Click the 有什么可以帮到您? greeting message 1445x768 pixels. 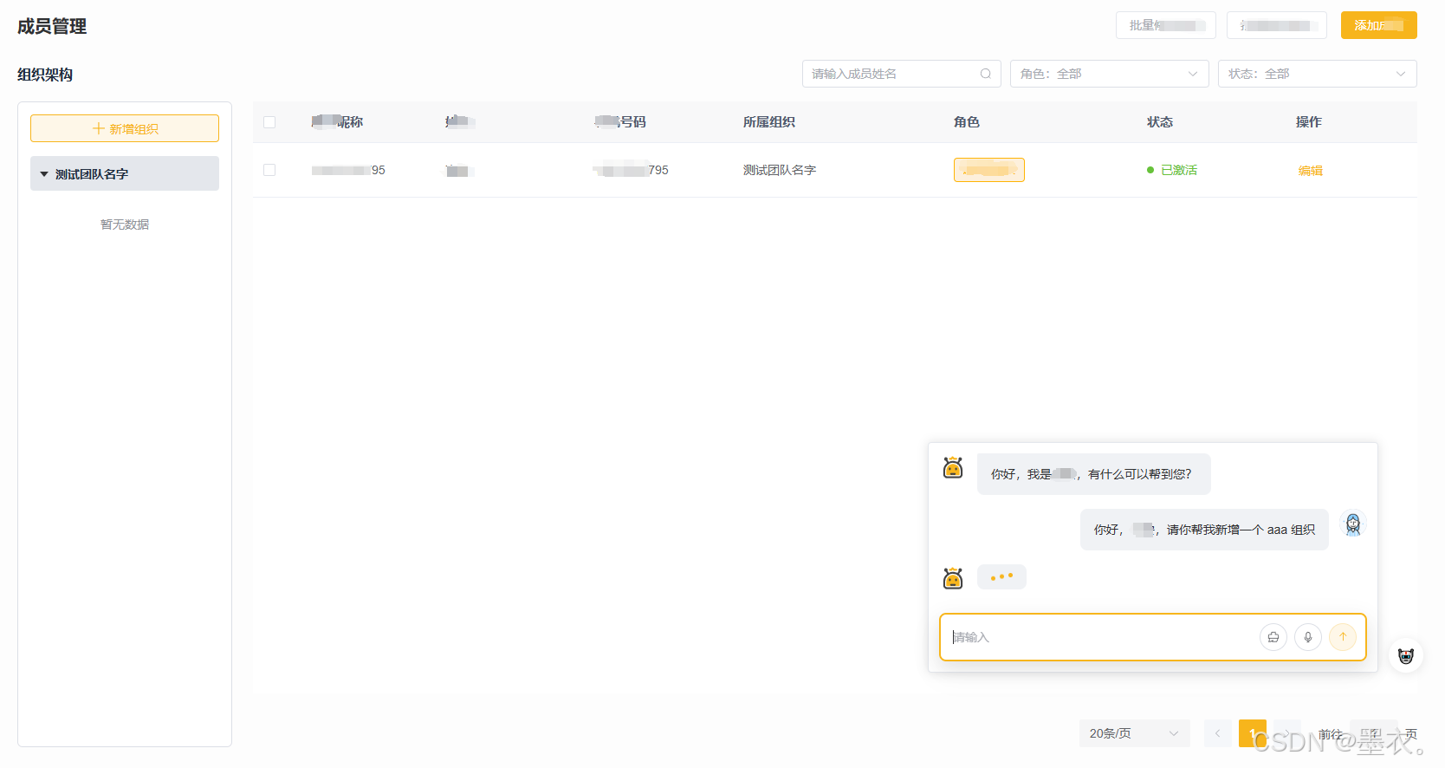1094,474
